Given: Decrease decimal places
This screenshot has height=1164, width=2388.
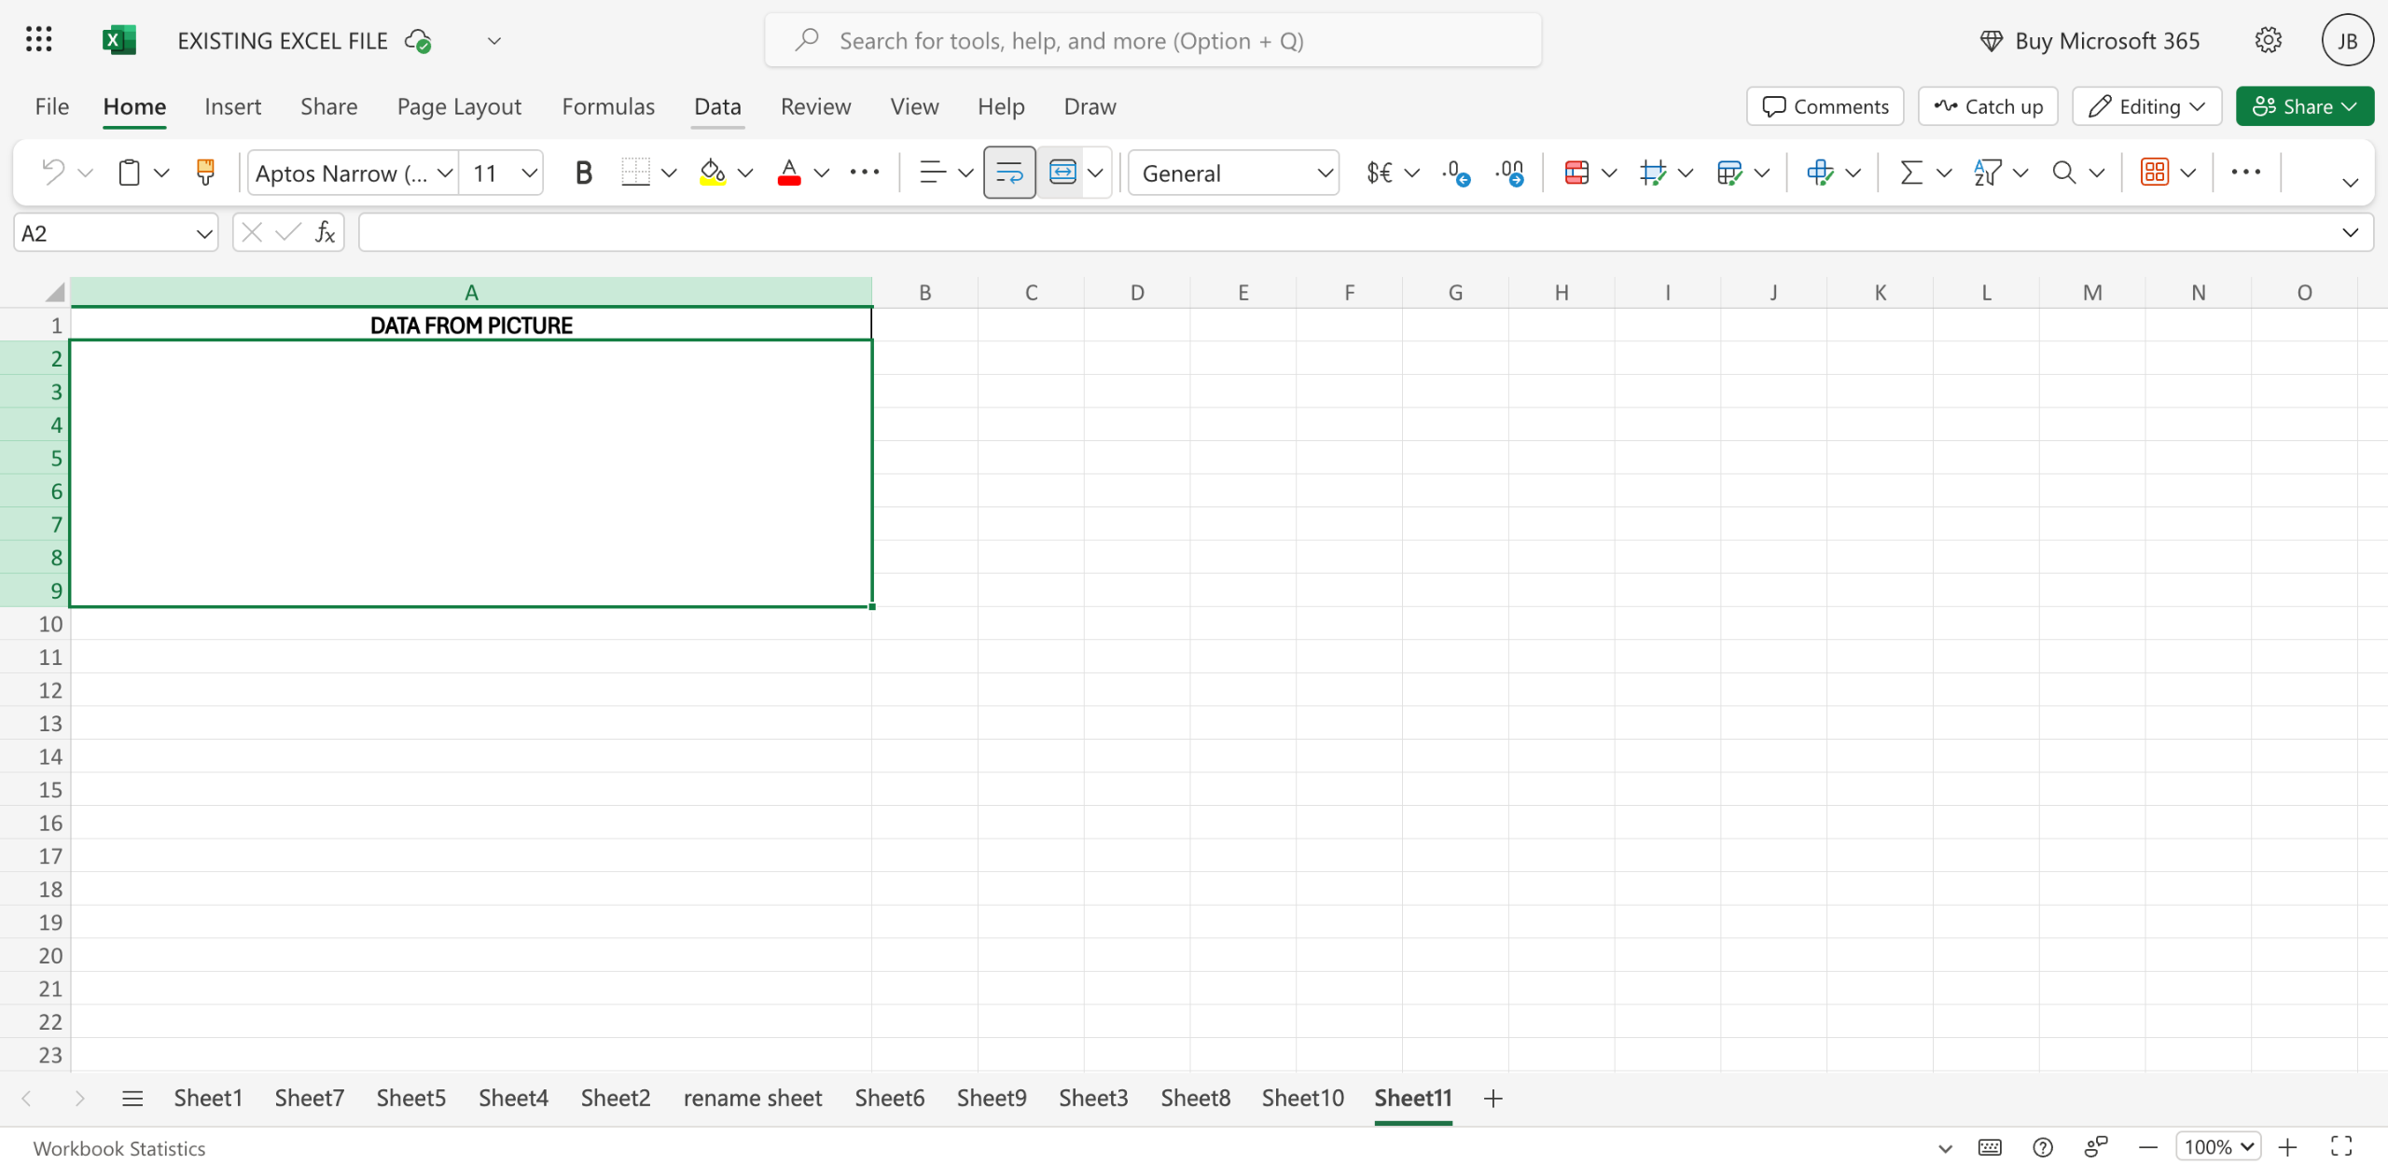Looking at the screenshot, I should [x=1509, y=173].
